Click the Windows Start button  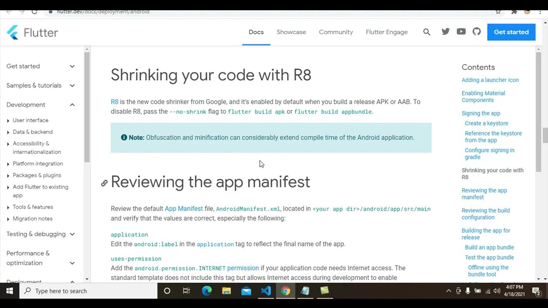(x=9, y=291)
